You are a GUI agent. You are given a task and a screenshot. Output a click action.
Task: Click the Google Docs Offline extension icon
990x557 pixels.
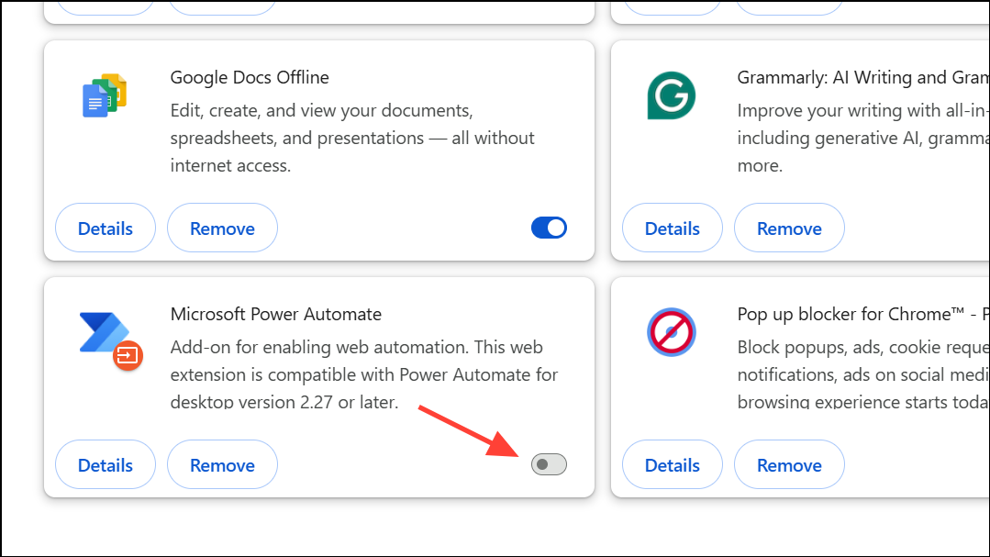point(104,94)
